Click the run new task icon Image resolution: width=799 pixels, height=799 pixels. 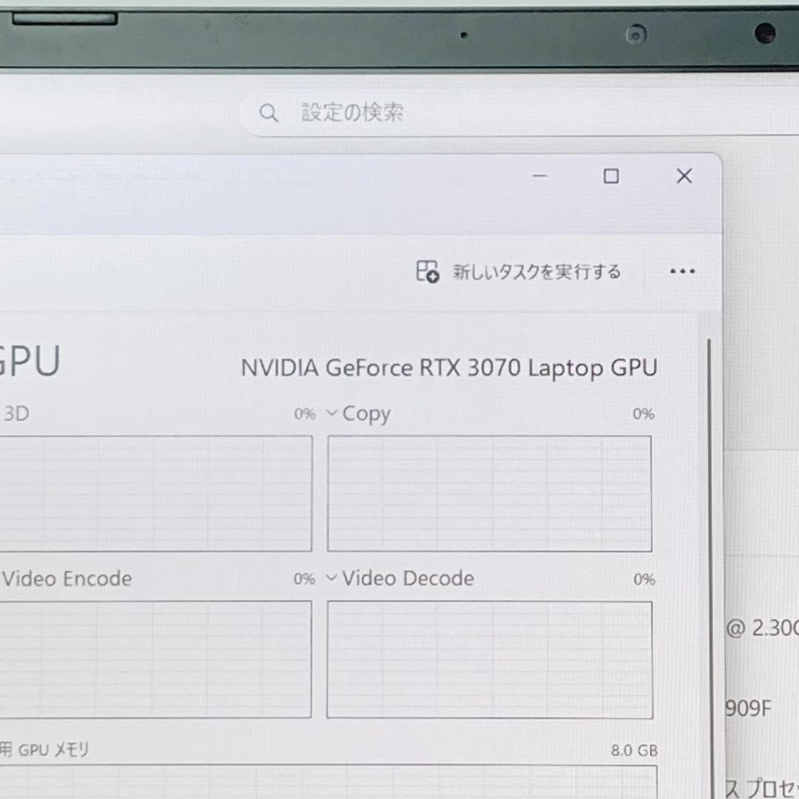(x=428, y=272)
